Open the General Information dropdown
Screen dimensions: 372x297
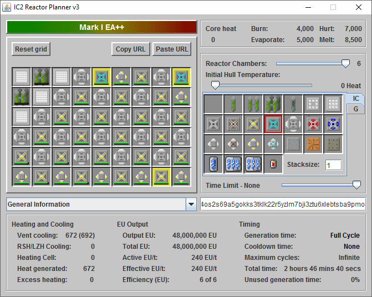tap(96, 204)
